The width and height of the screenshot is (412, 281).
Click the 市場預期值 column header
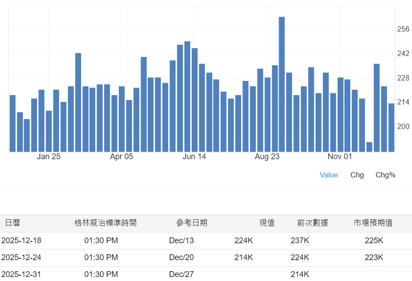coord(374,223)
